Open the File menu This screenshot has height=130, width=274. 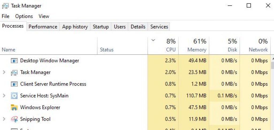6,16
